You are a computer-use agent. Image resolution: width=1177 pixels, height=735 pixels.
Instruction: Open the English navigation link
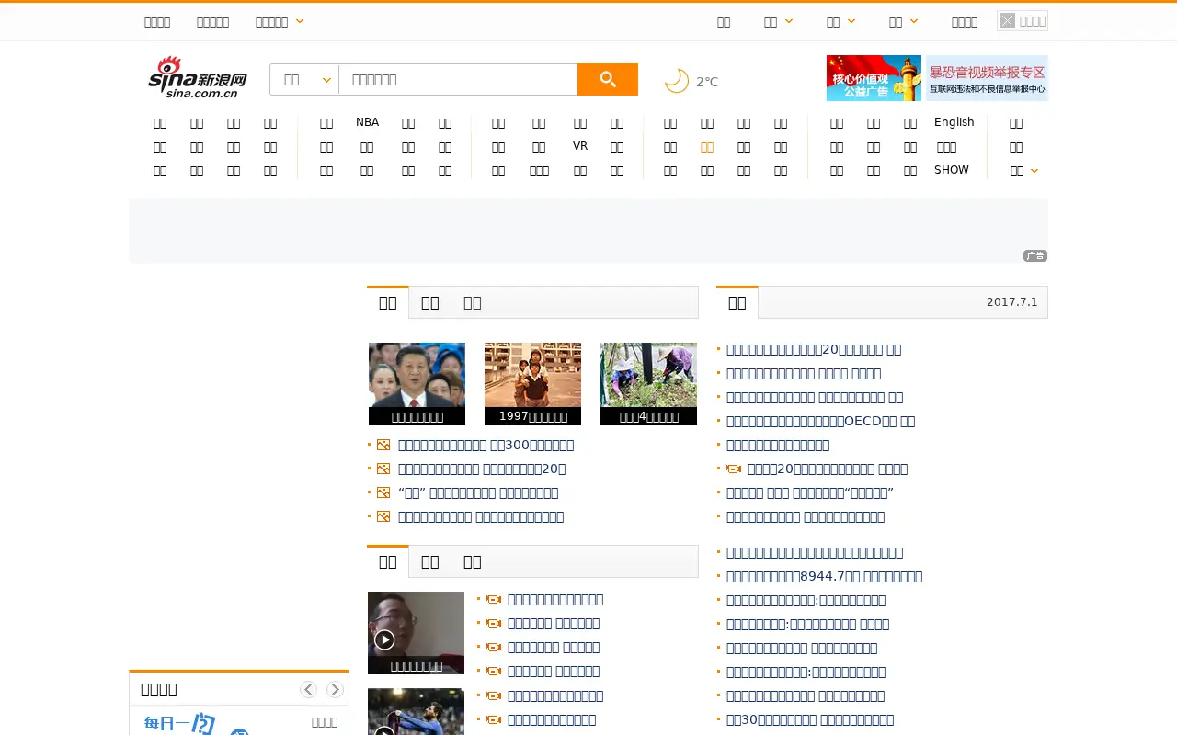[954, 122]
